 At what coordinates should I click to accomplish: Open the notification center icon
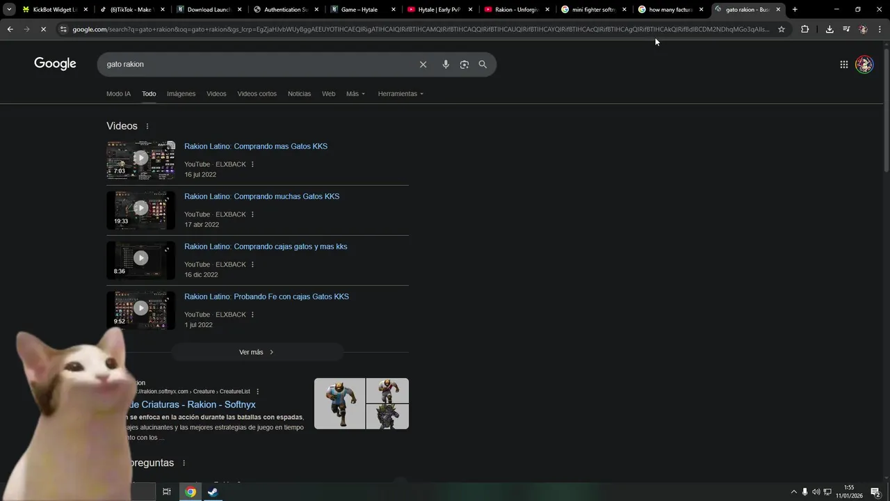pos(875,492)
